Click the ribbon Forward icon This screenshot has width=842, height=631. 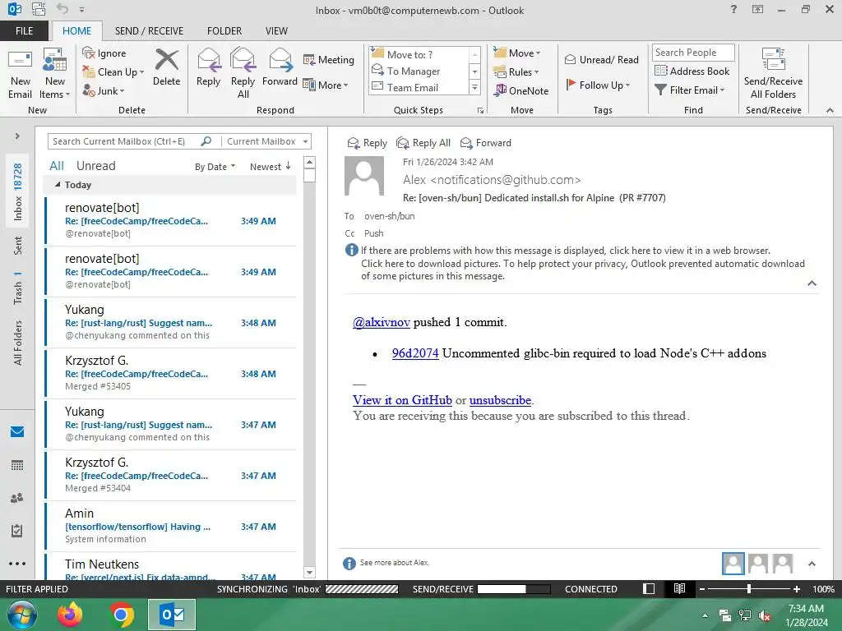point(280,68)
